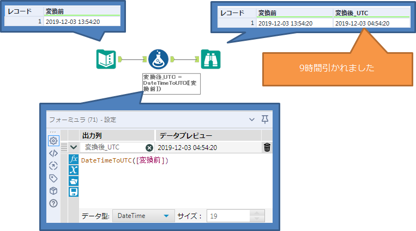Click the three-dot panel handle above gear
416x231 pixels.
point(53,132)
